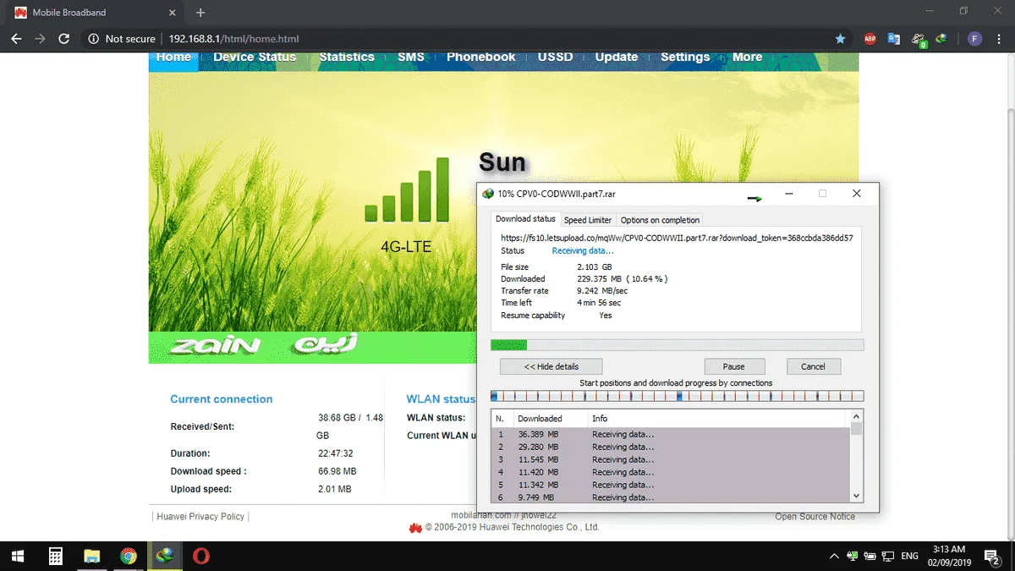Click scrollbar up arrow in connections list
This screenshot has height=571, width=1015.
[x=857, y=416]
